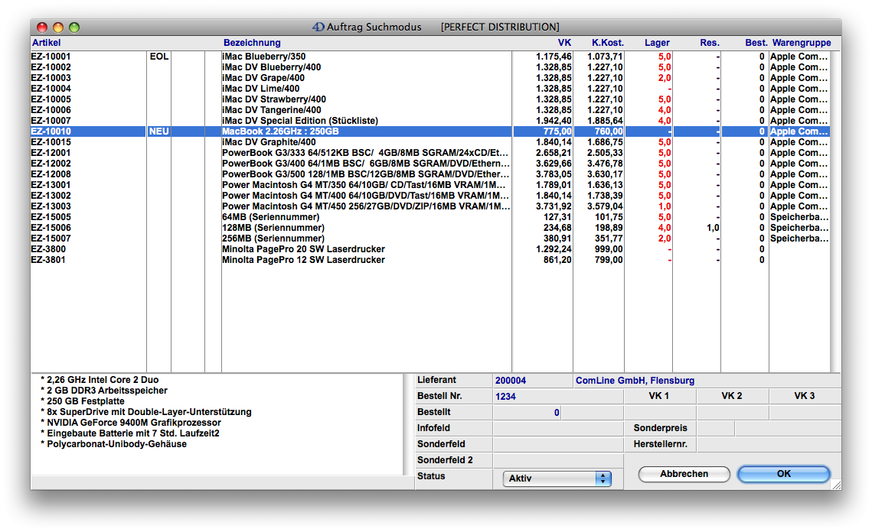Click the VK price column header

pos(564,43)
